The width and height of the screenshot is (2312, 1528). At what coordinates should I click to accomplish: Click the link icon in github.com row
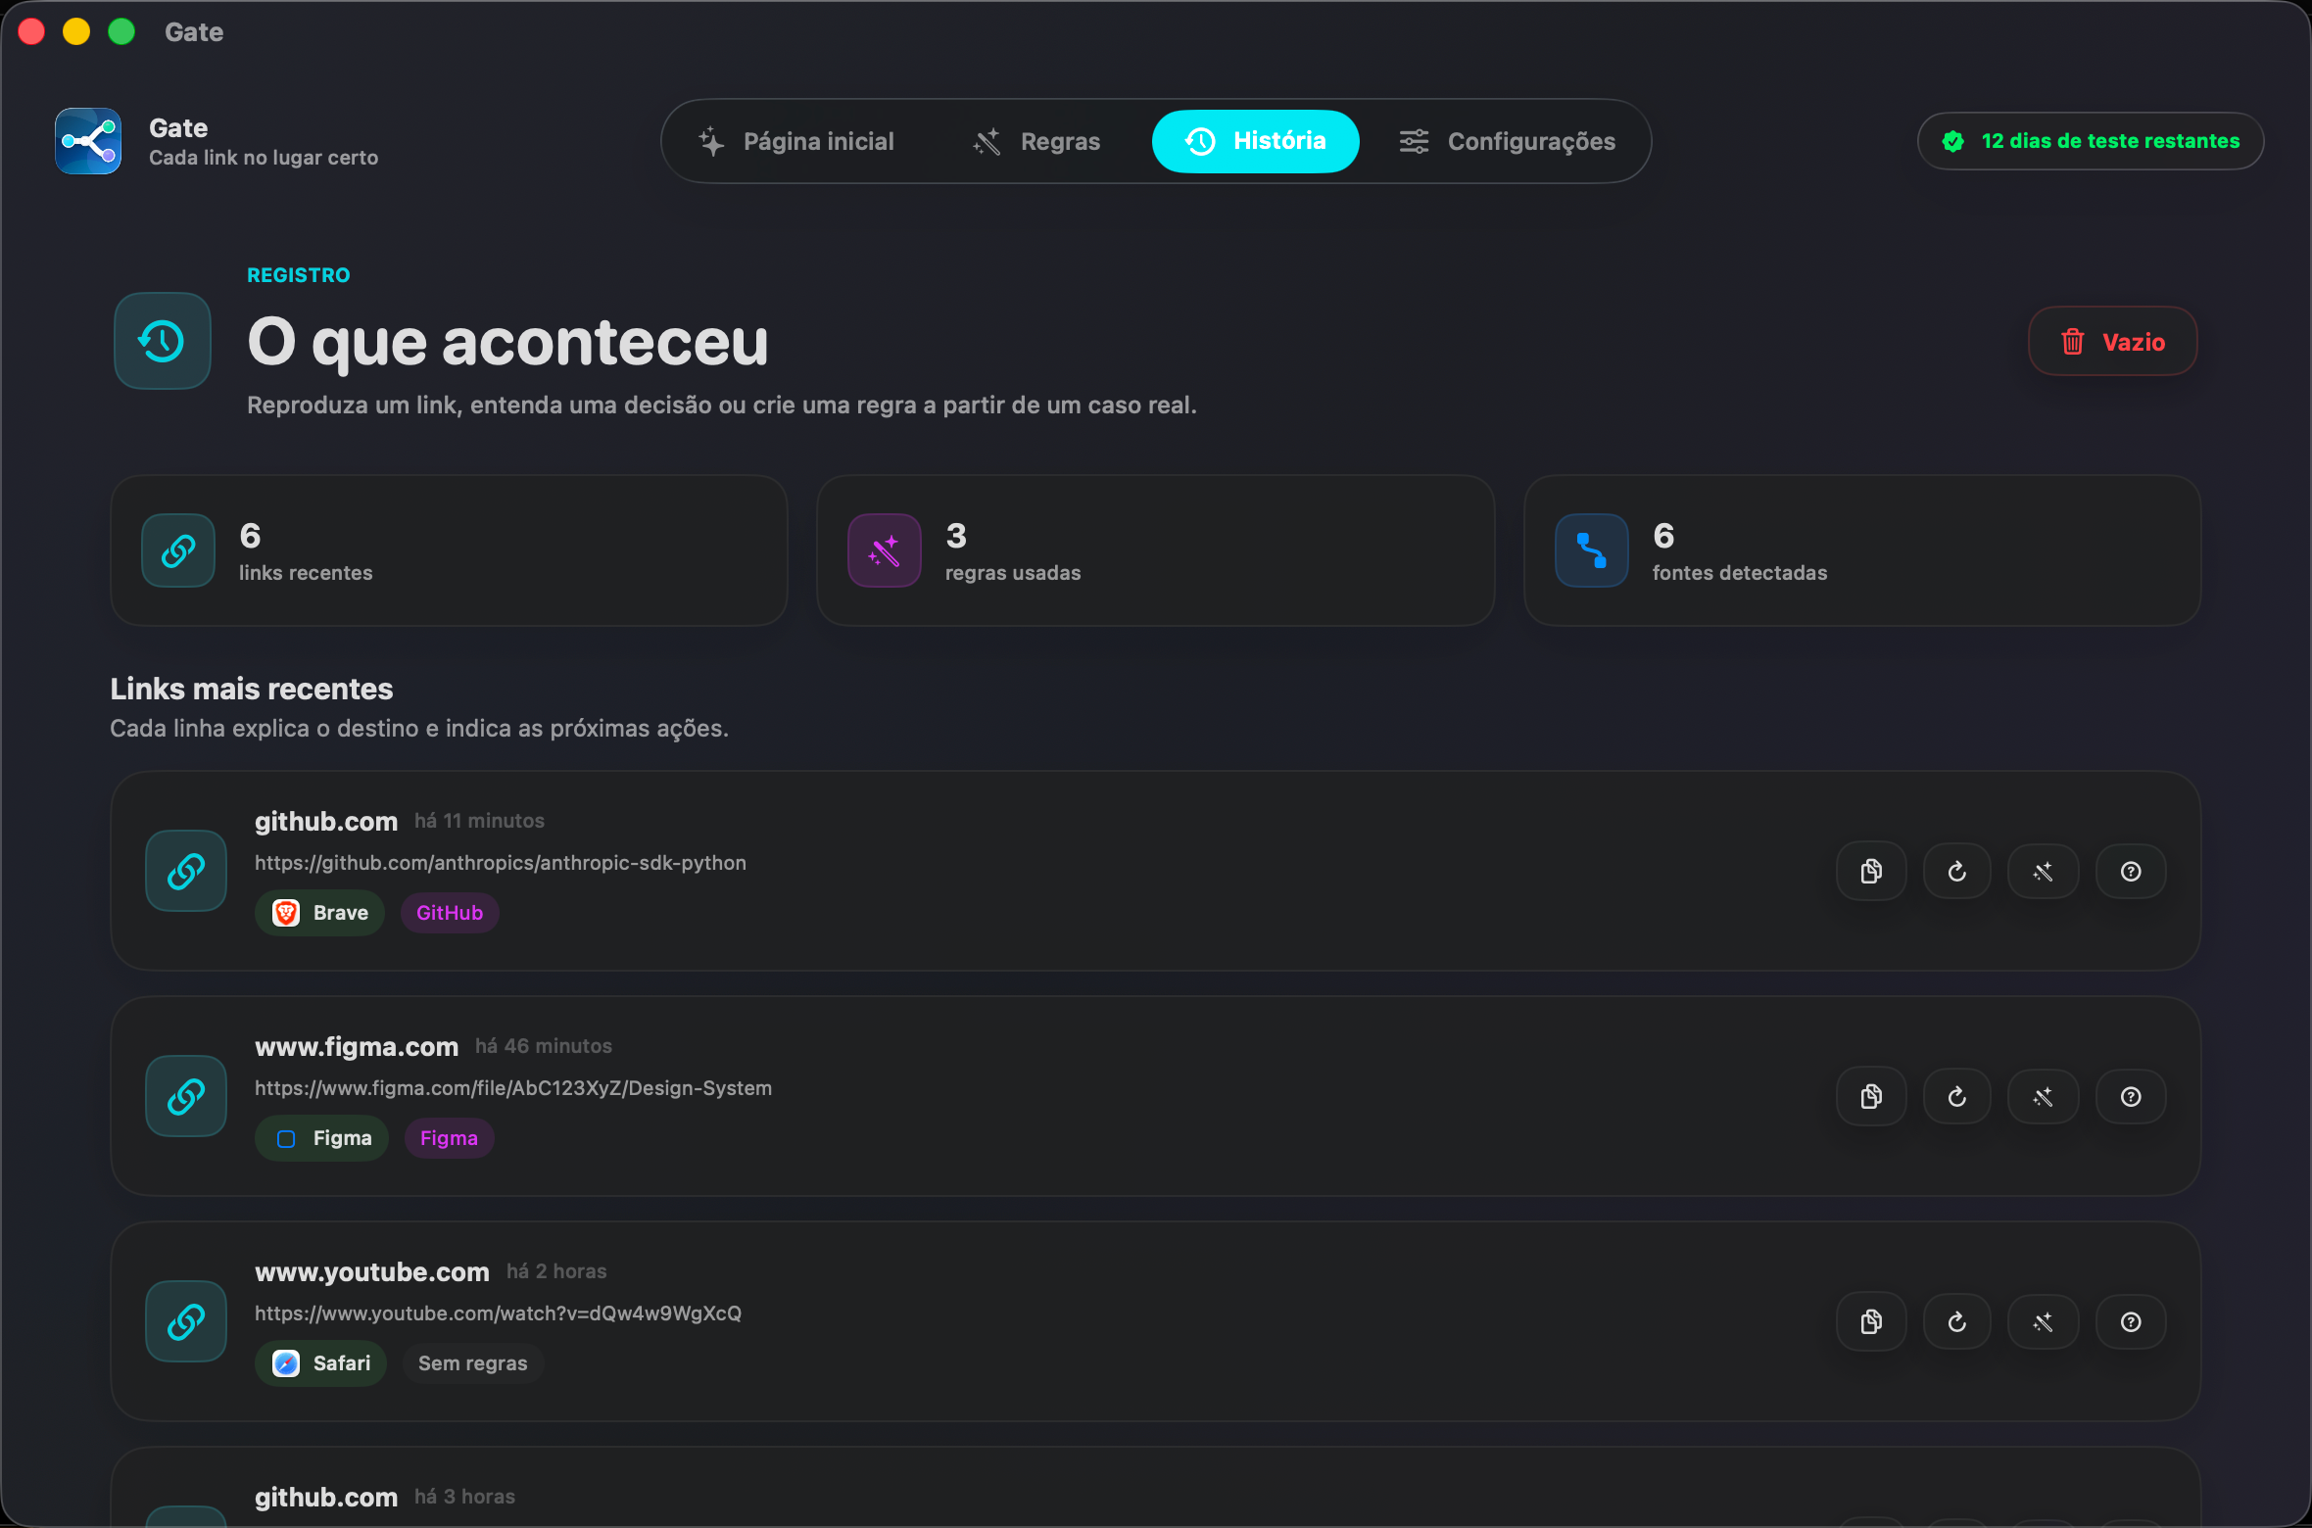tap(186, 871)
